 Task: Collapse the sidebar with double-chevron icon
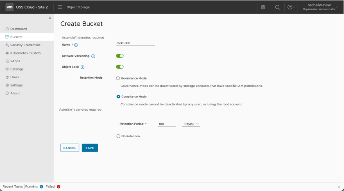click(50, 18)
